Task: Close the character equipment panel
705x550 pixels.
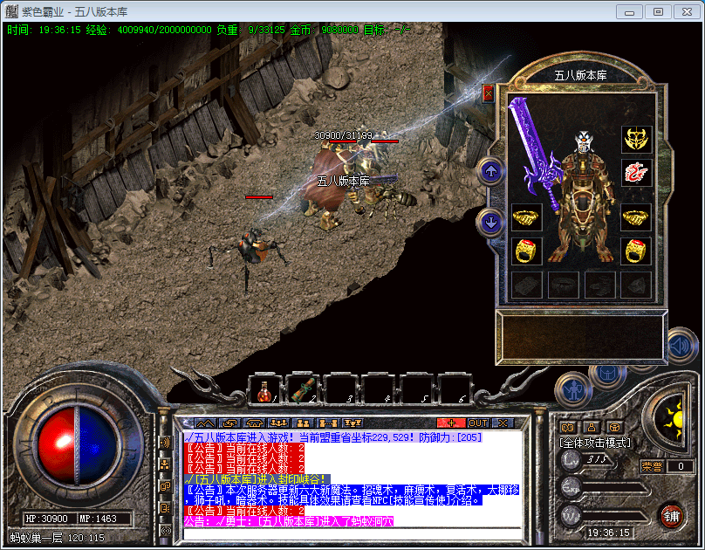Action: (488, 94)
